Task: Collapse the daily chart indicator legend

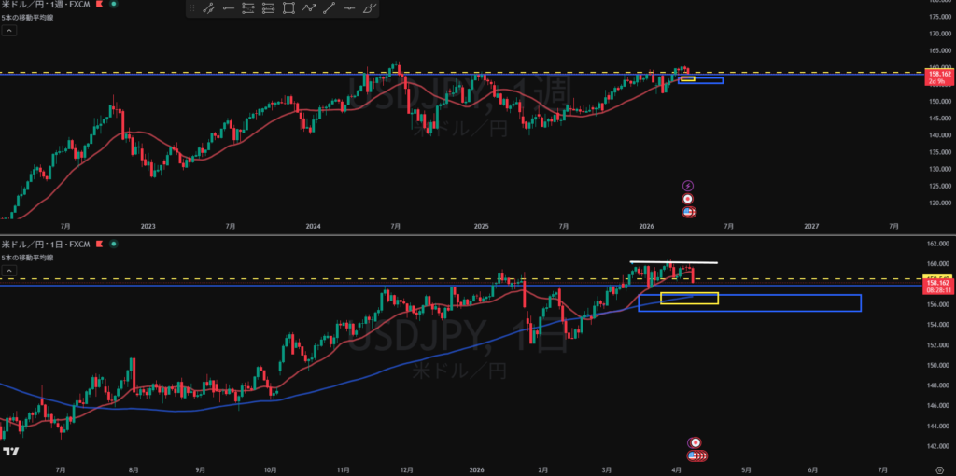Action: (x=9, y=271)
